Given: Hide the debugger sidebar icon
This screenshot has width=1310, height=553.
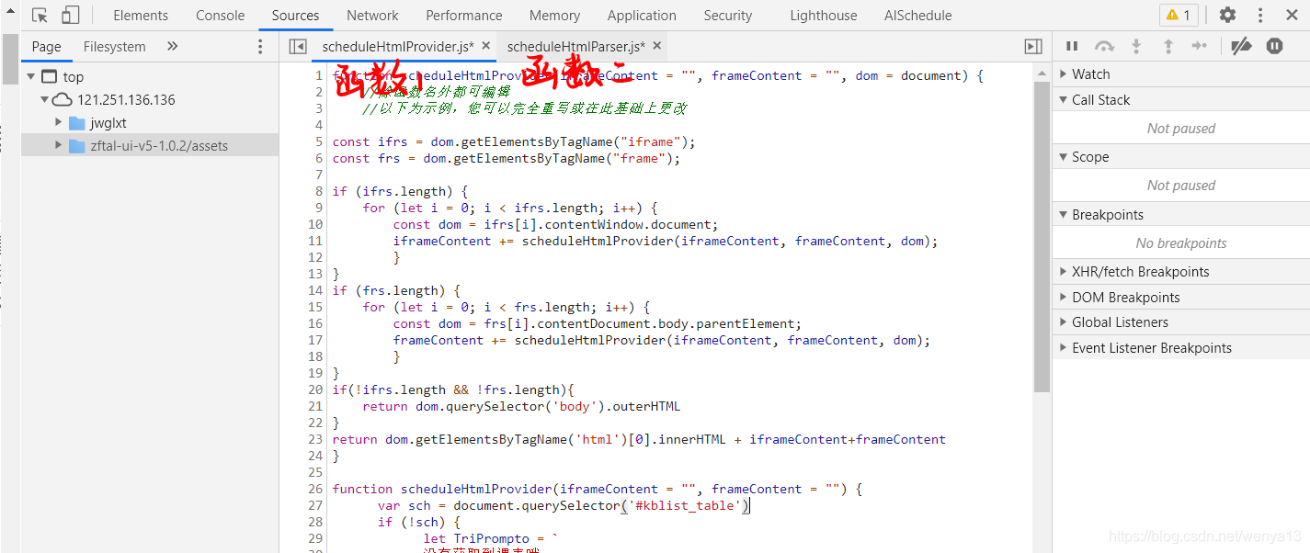Looking at the screenshot, I should point(1033,46).
